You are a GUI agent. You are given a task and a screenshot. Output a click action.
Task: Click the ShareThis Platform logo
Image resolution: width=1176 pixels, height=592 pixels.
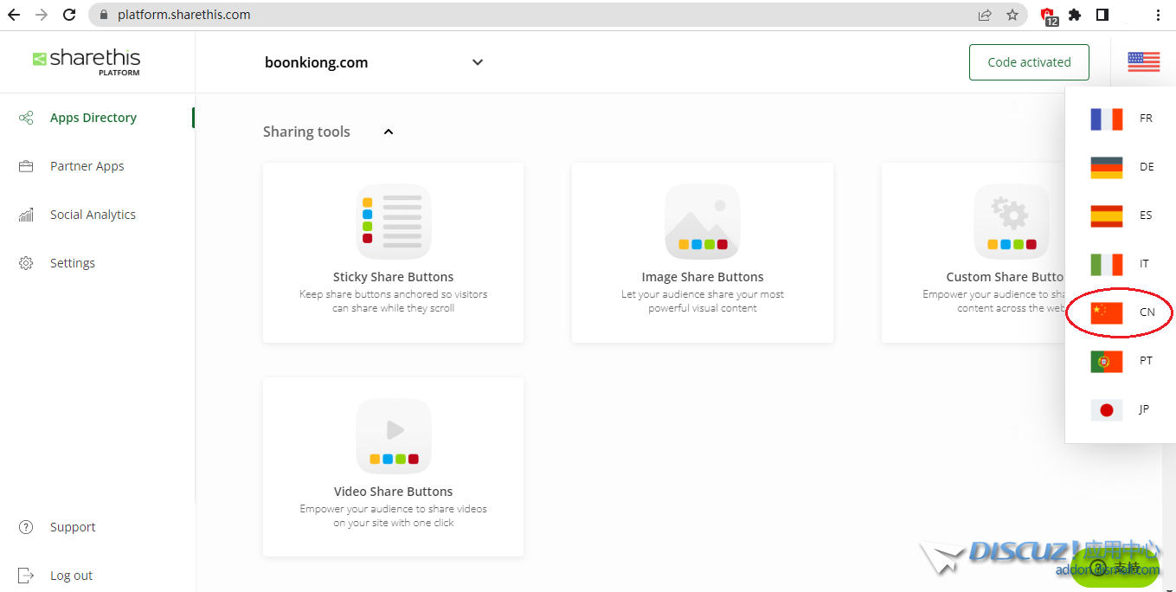[x=87, y=61]
